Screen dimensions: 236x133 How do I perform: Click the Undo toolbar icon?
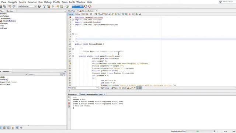[10, 6]
